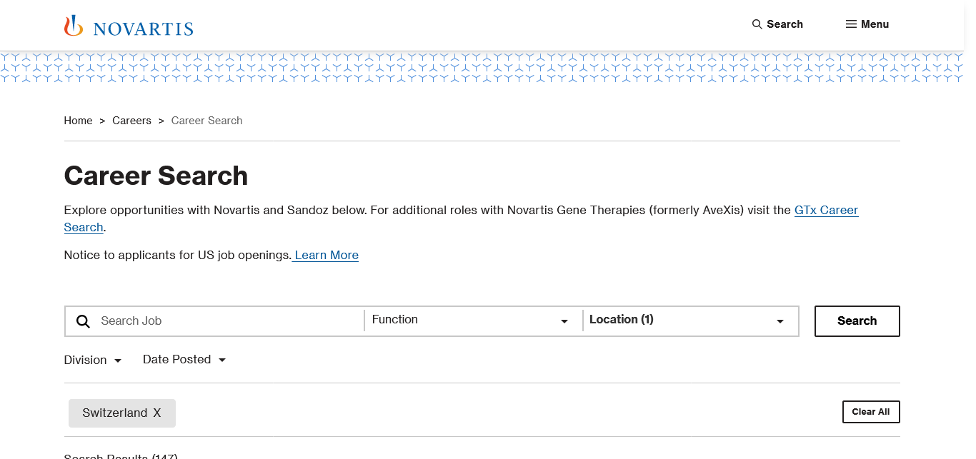Click the Menu label in the header

[x=875, y=24]
